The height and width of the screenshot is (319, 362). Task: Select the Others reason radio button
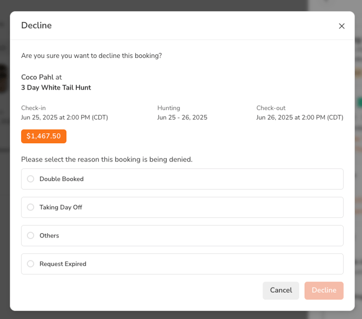click(31, 235)
